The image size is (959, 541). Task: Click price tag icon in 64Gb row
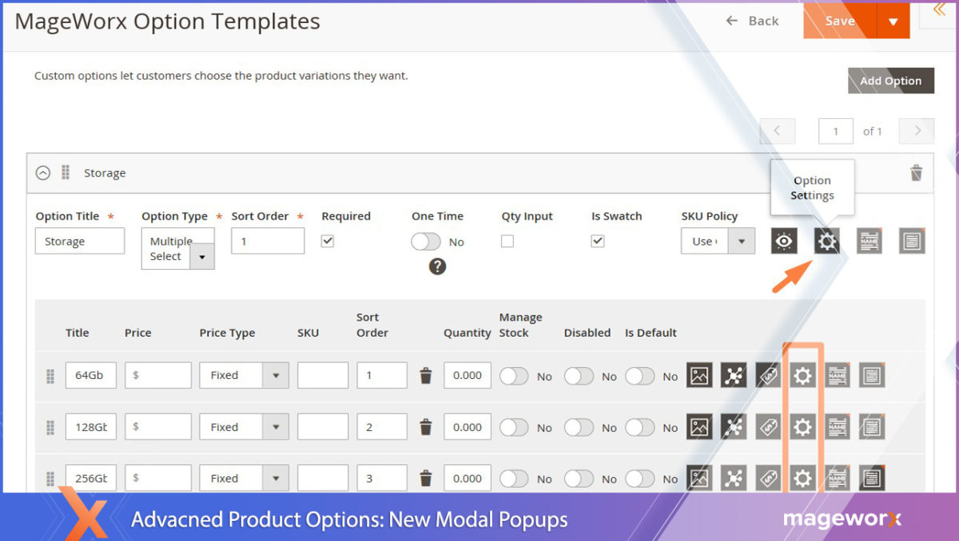(768, 375)
